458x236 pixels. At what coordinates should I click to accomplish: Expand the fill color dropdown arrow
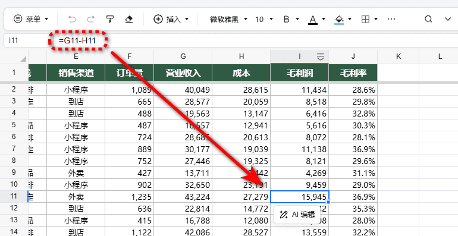[350, 19]
